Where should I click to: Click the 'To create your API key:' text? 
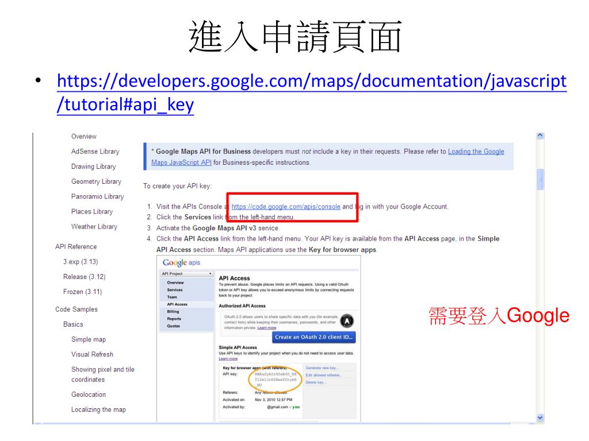point(177,186)
